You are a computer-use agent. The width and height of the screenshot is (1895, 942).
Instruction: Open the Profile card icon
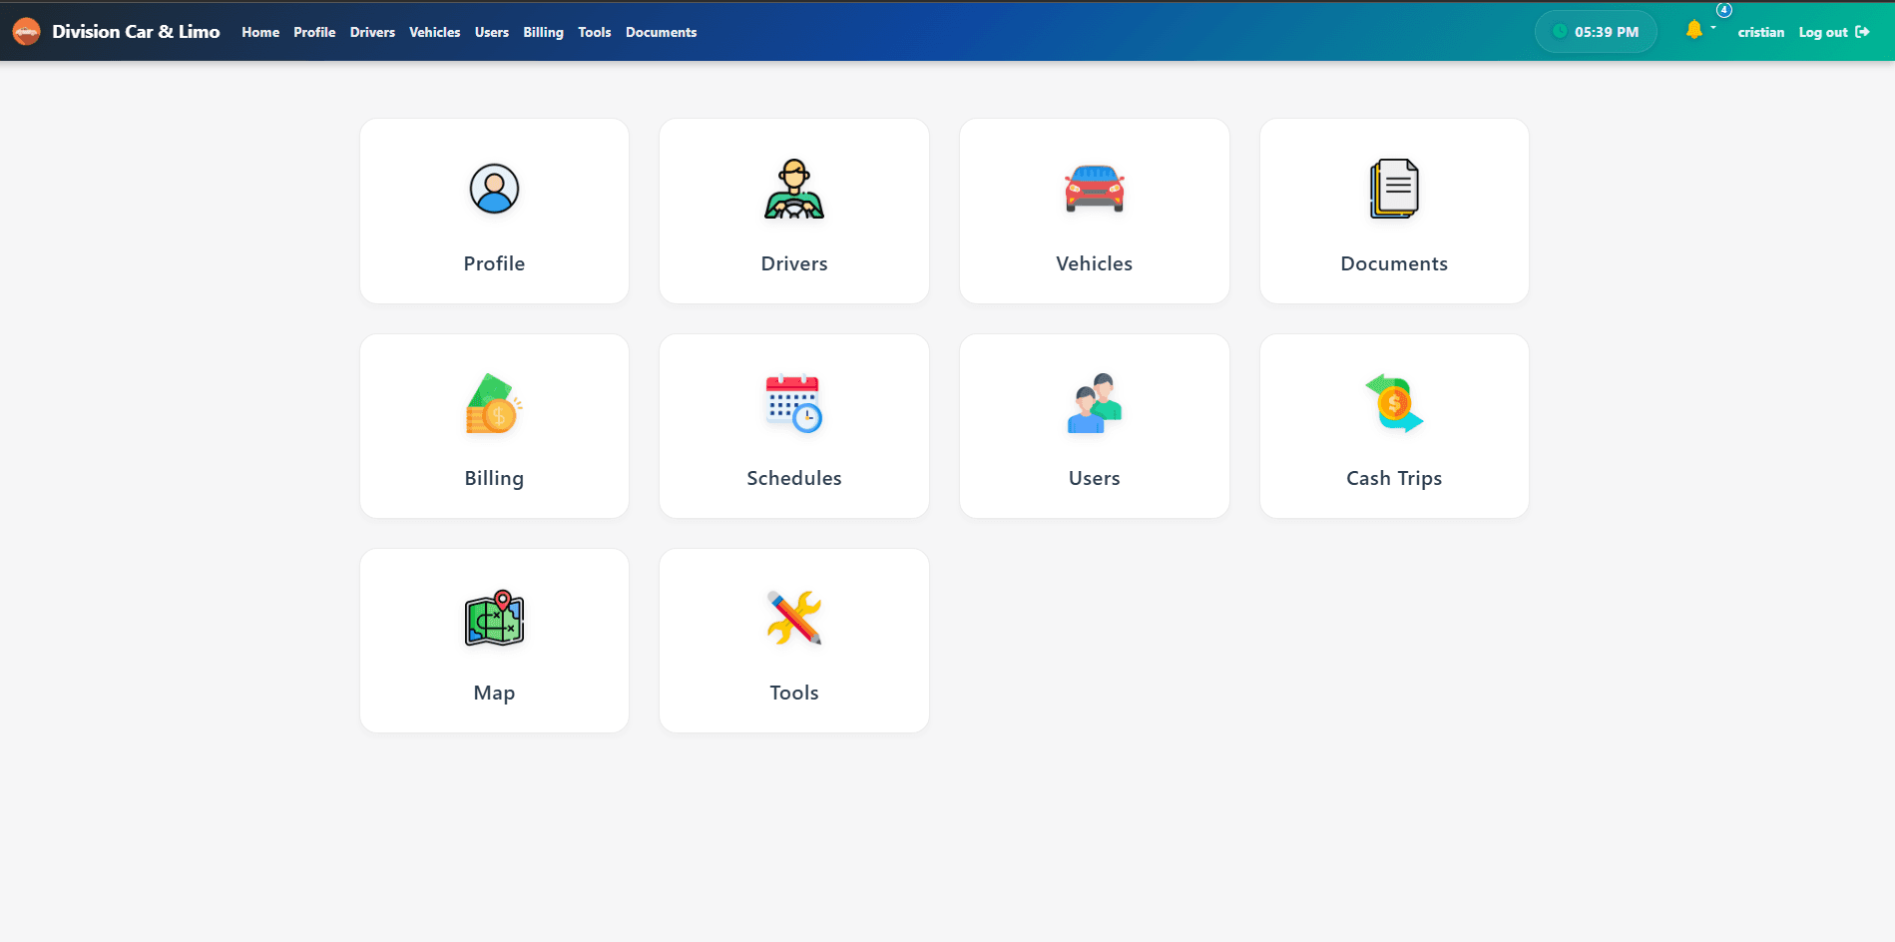(x=494, y=189)
